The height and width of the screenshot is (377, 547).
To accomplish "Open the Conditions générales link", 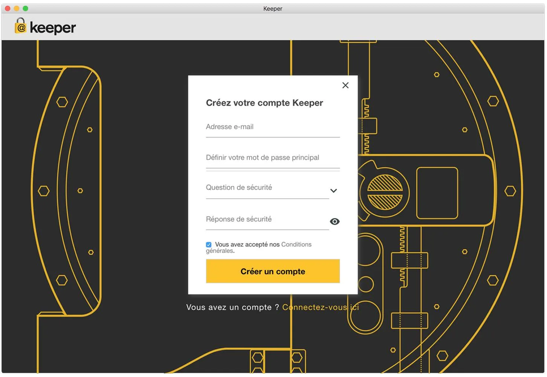I will coord(259,248).
